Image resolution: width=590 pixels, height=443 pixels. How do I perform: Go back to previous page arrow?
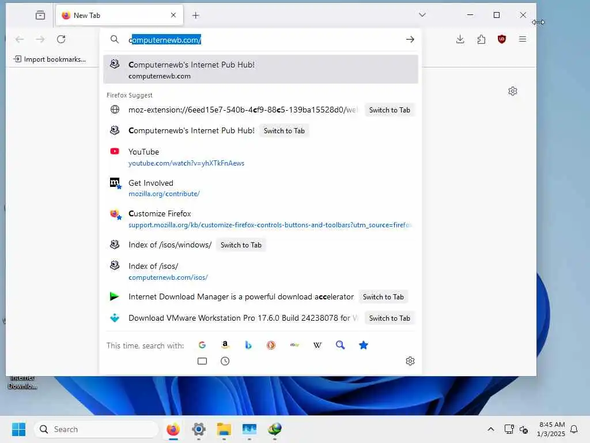(x=20, y=39)
